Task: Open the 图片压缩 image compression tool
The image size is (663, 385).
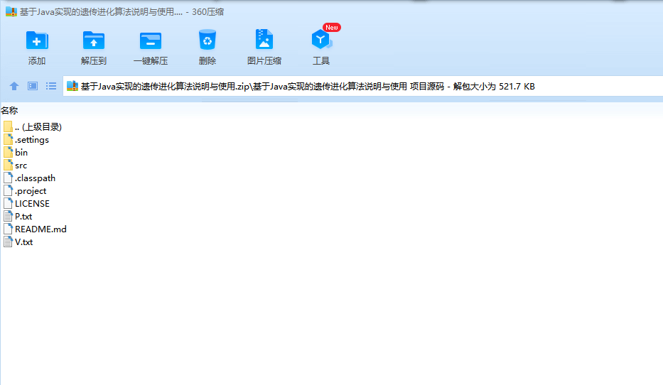Action: click(x=264, y=40)
